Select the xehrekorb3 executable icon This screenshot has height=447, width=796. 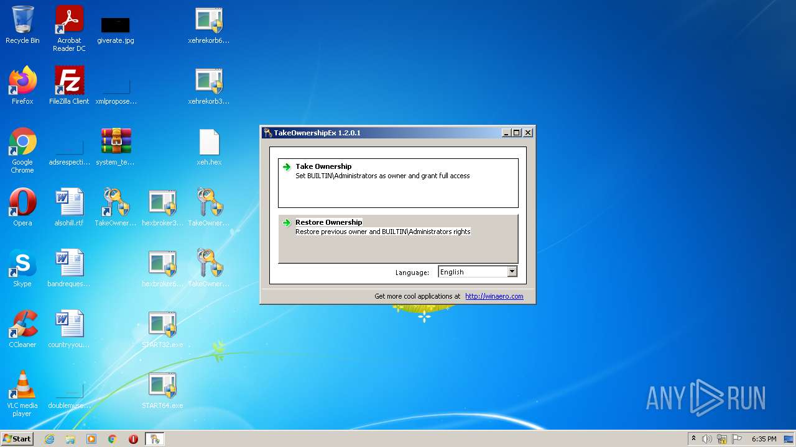209,87
